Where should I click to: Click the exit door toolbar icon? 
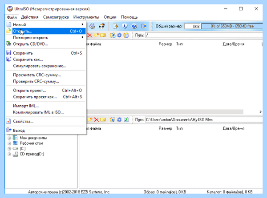click(144, 26)
